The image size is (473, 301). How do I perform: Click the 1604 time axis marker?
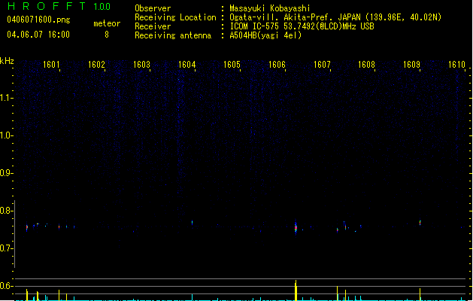(x=186, y=65)
